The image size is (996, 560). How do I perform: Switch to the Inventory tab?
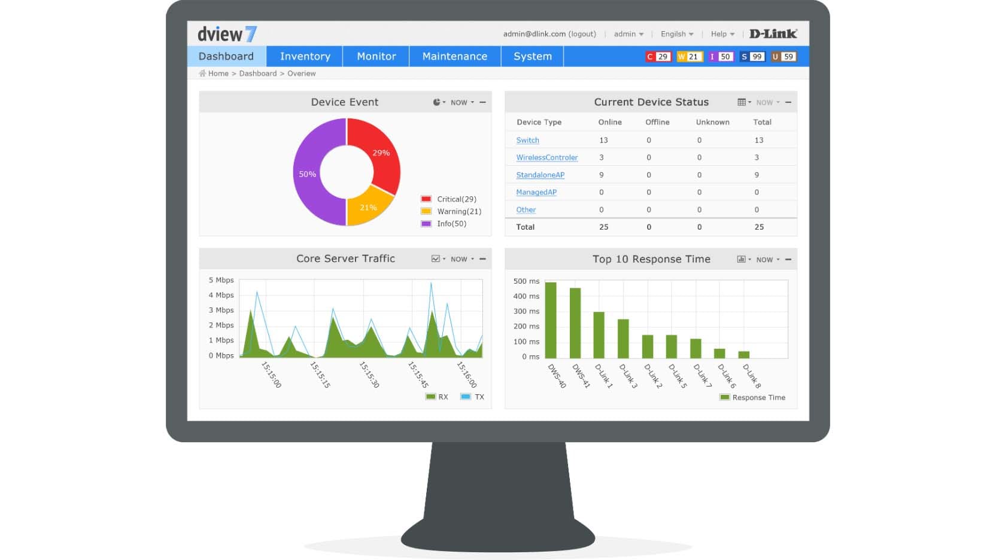pyautogui.click(x=305, y=56)
